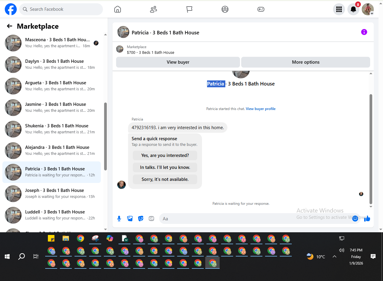The width and height of the screenshot is (383, 281).
Task: Go to the Home feed icon
Action: click(118, 9)
